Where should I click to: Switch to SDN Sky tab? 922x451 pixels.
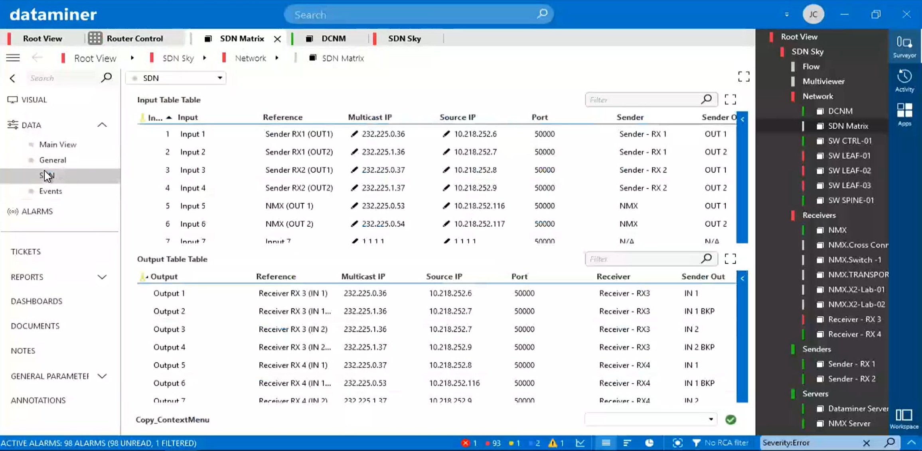click(x=404, y=39)
